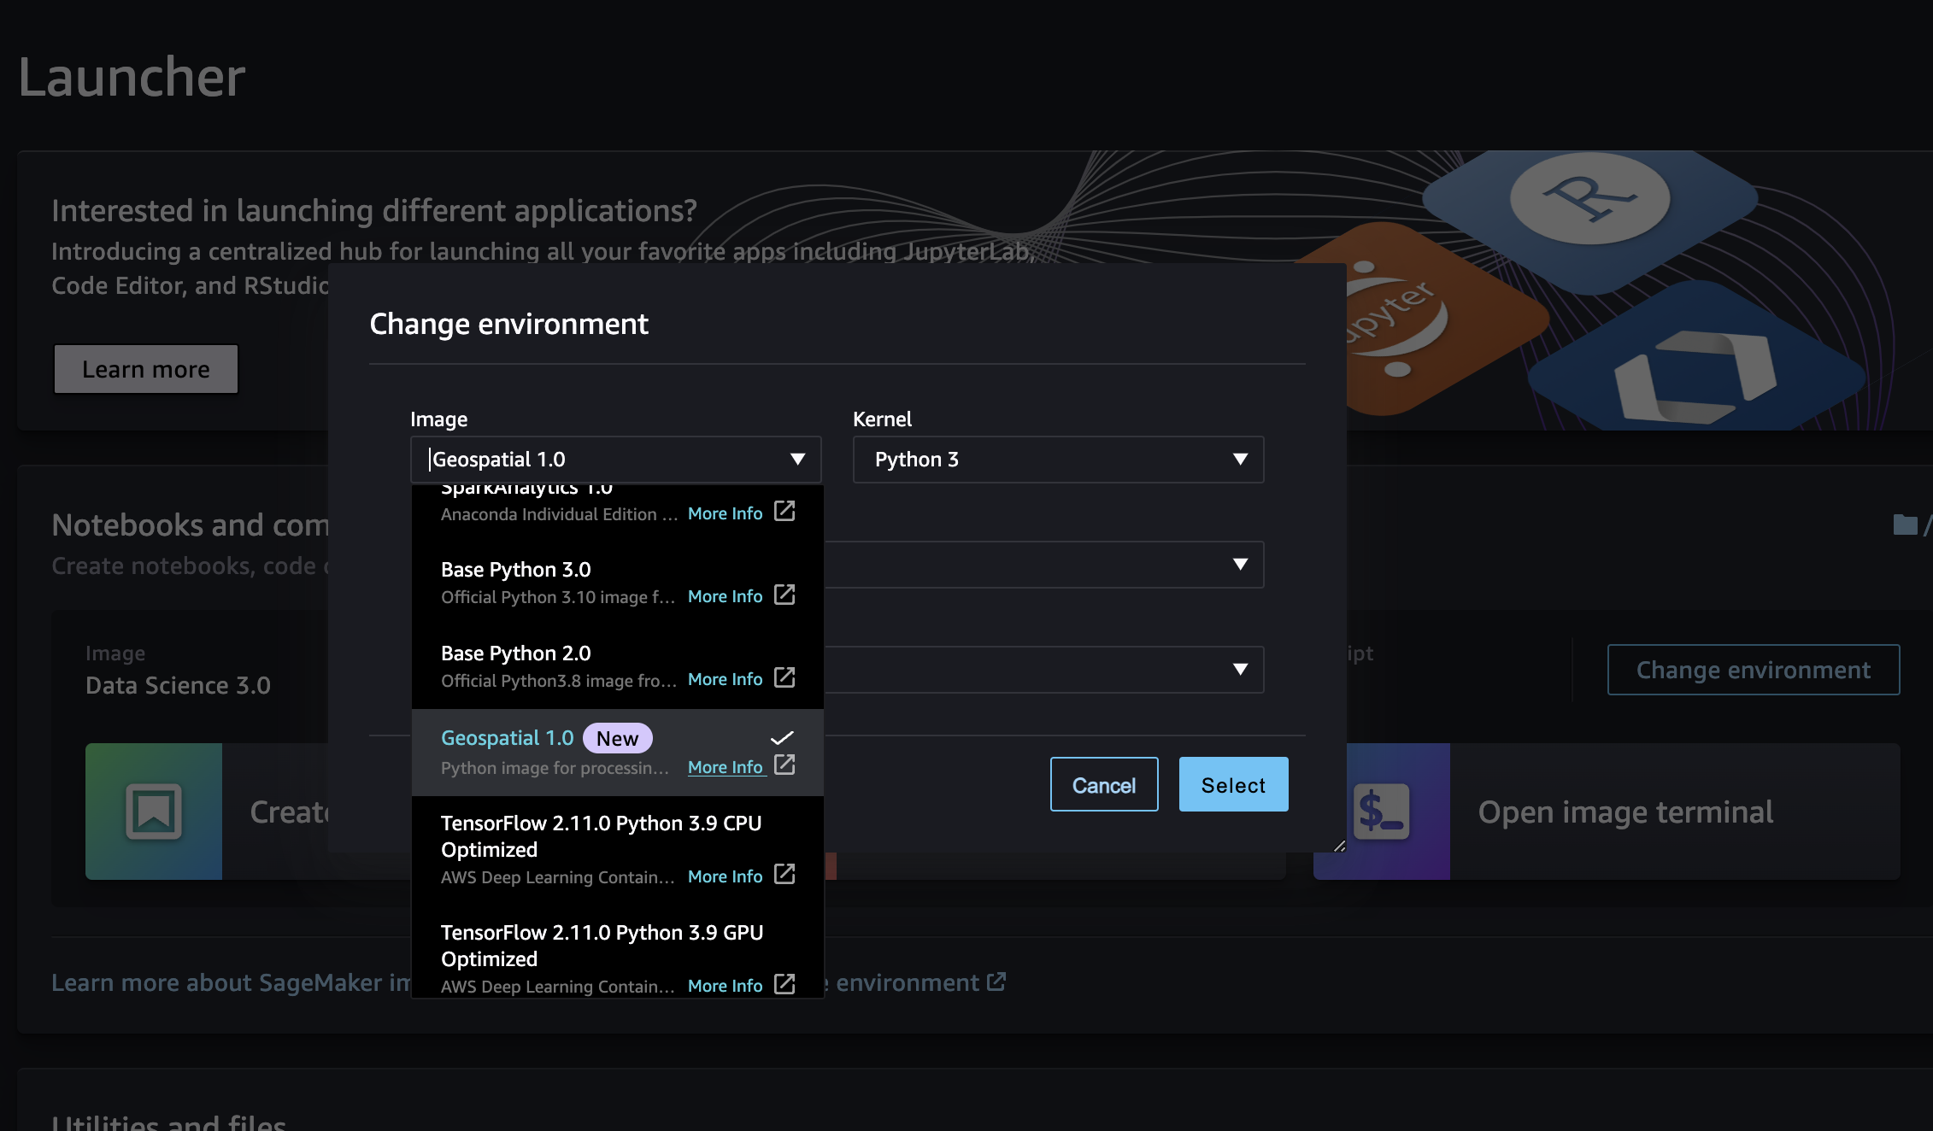
Task: Open external link icon for Base Python 3.0
Action: coord(784,595)
